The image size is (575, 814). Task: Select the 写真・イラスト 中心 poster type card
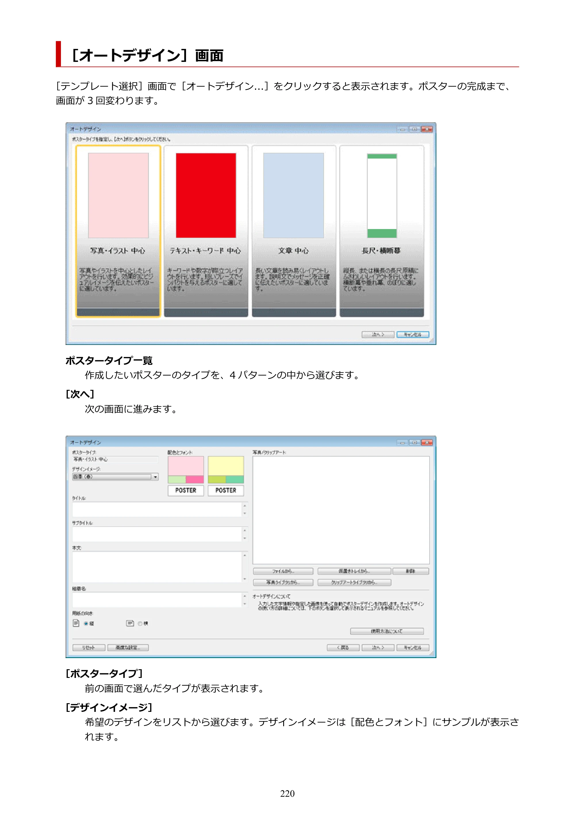point(118,231)
